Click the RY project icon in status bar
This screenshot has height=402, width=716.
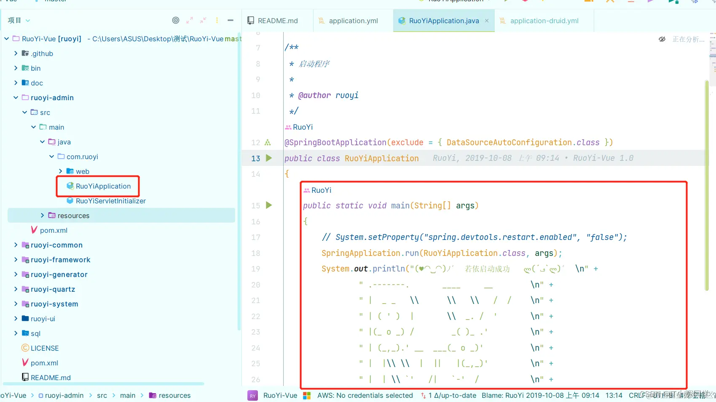252,396
